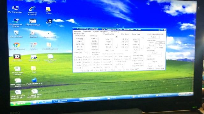Screen dimensions: 204x114
Task: Click the 13 Dot button
Action: 154,62
